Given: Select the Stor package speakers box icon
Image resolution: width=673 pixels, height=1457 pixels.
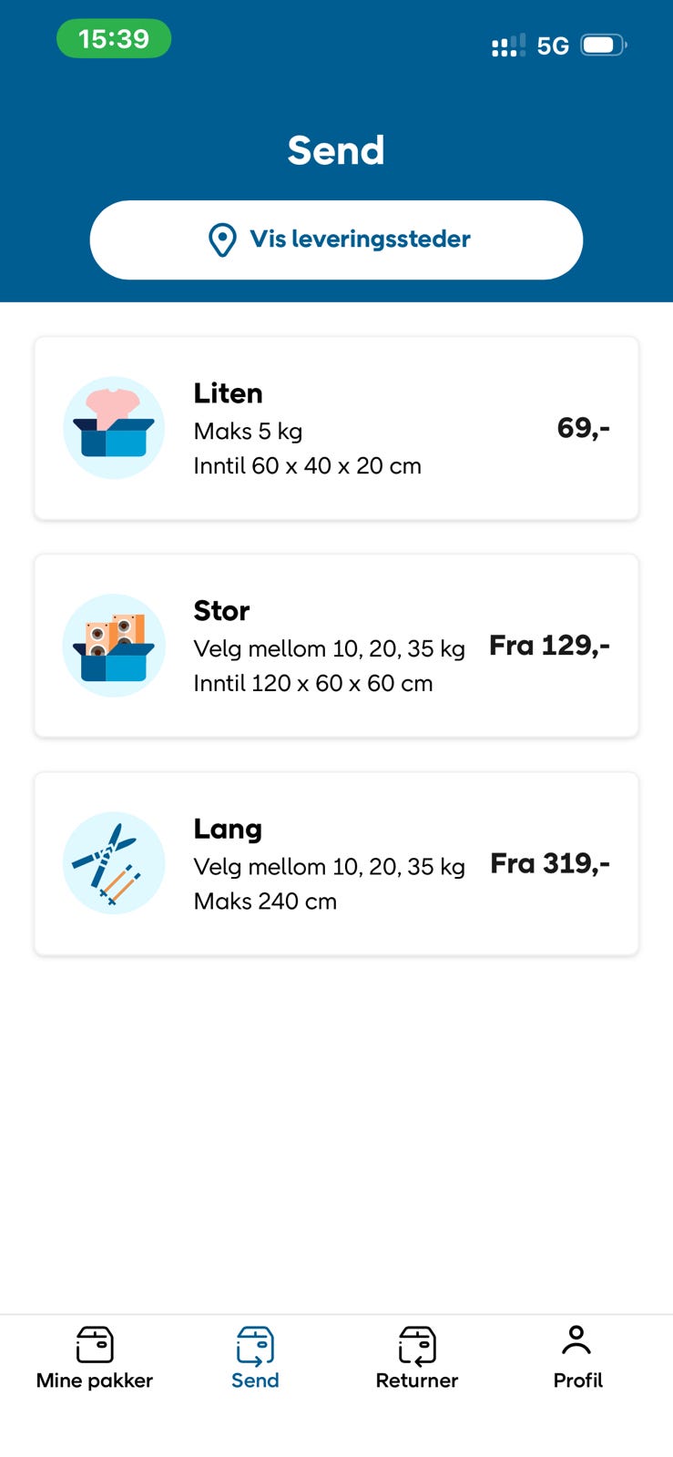Looking at the screenshot, I should [114, 646].
